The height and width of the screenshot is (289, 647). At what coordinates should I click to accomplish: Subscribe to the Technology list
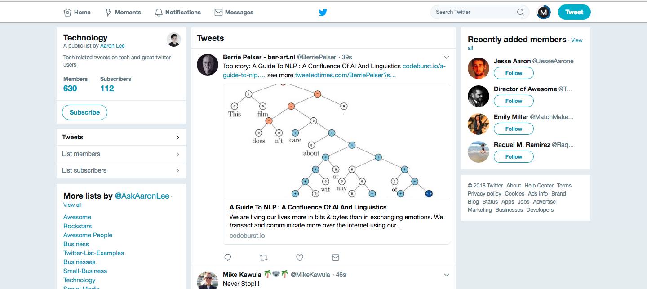coord(84,112)
